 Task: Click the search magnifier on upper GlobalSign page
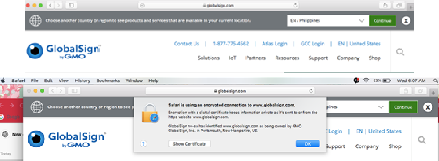click(400, 52)
